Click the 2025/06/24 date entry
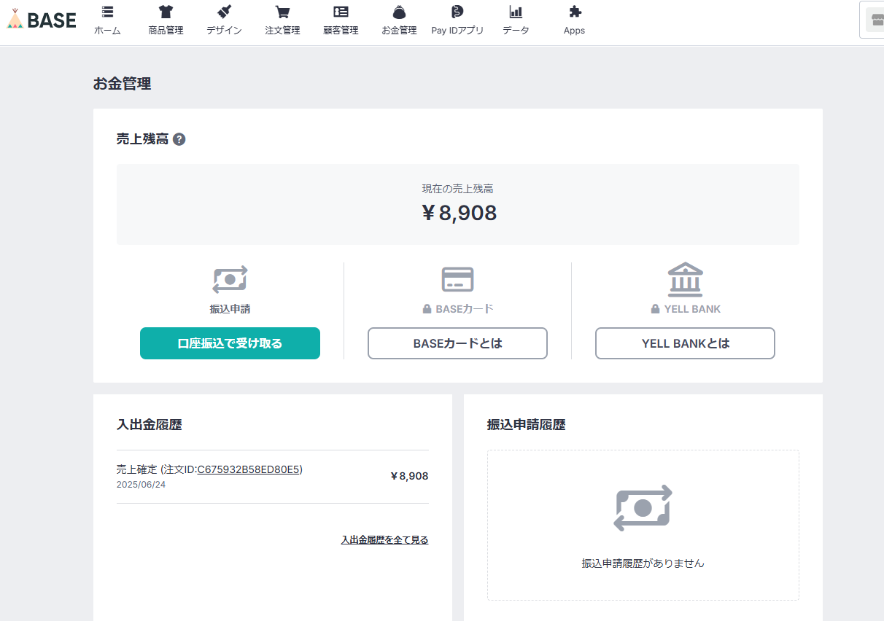 [x=141, y=485]
